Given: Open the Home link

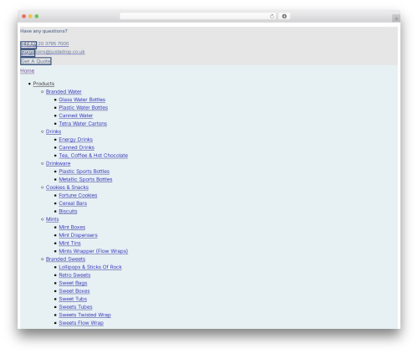Looking at the screenshot, I should [x=28, y=71].
